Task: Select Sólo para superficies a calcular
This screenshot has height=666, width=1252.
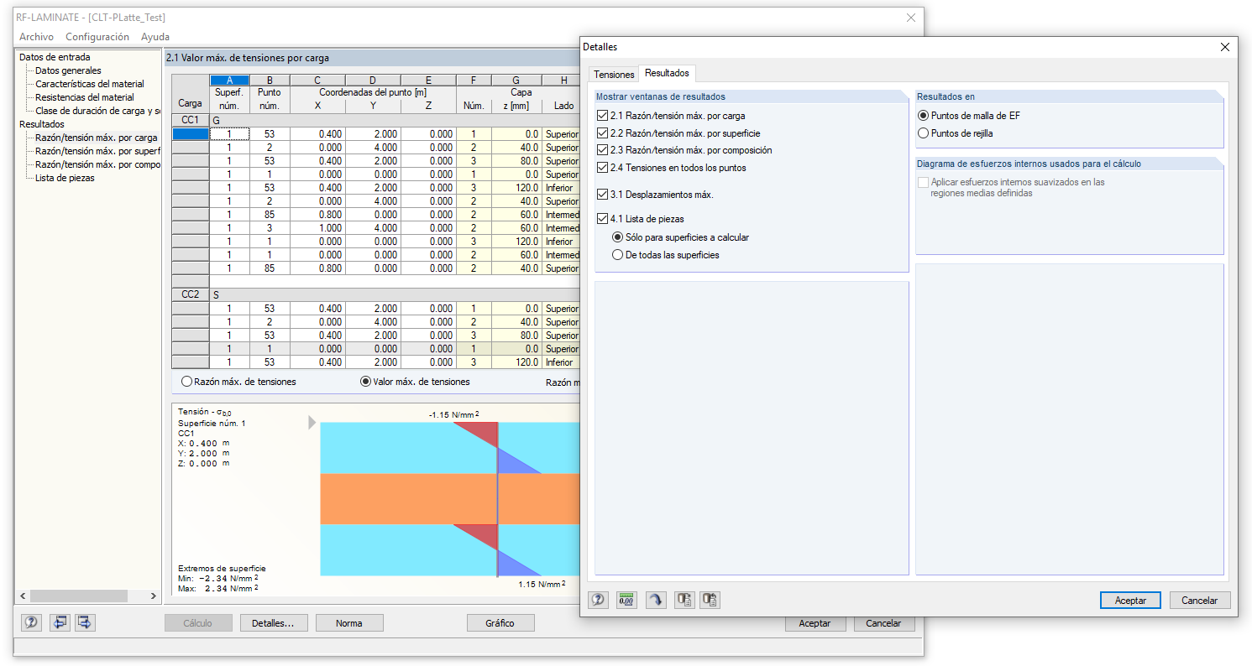Action: click(x=618, y=237)
